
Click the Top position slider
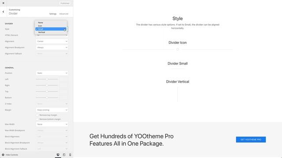pos(47,92)
